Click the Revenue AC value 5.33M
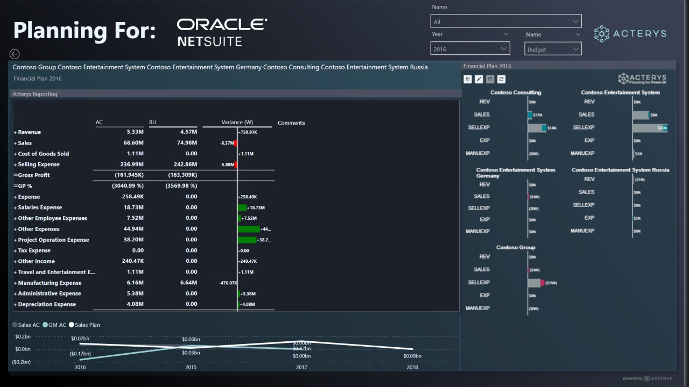Screen dimensions: 689x387 [135, 132]
